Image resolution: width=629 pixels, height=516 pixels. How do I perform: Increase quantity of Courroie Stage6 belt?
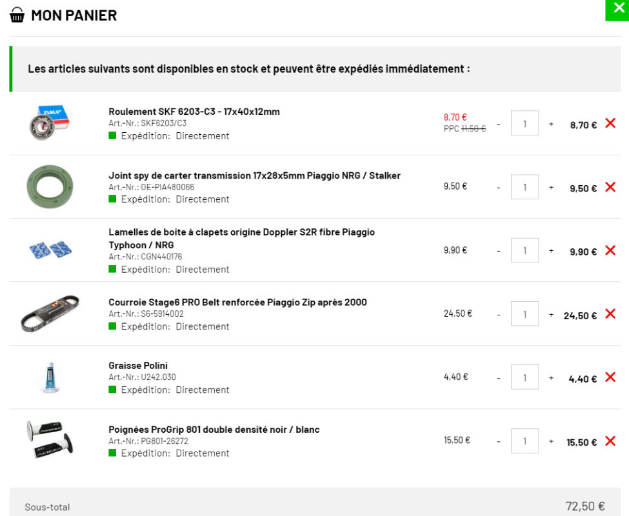point(551,315)
